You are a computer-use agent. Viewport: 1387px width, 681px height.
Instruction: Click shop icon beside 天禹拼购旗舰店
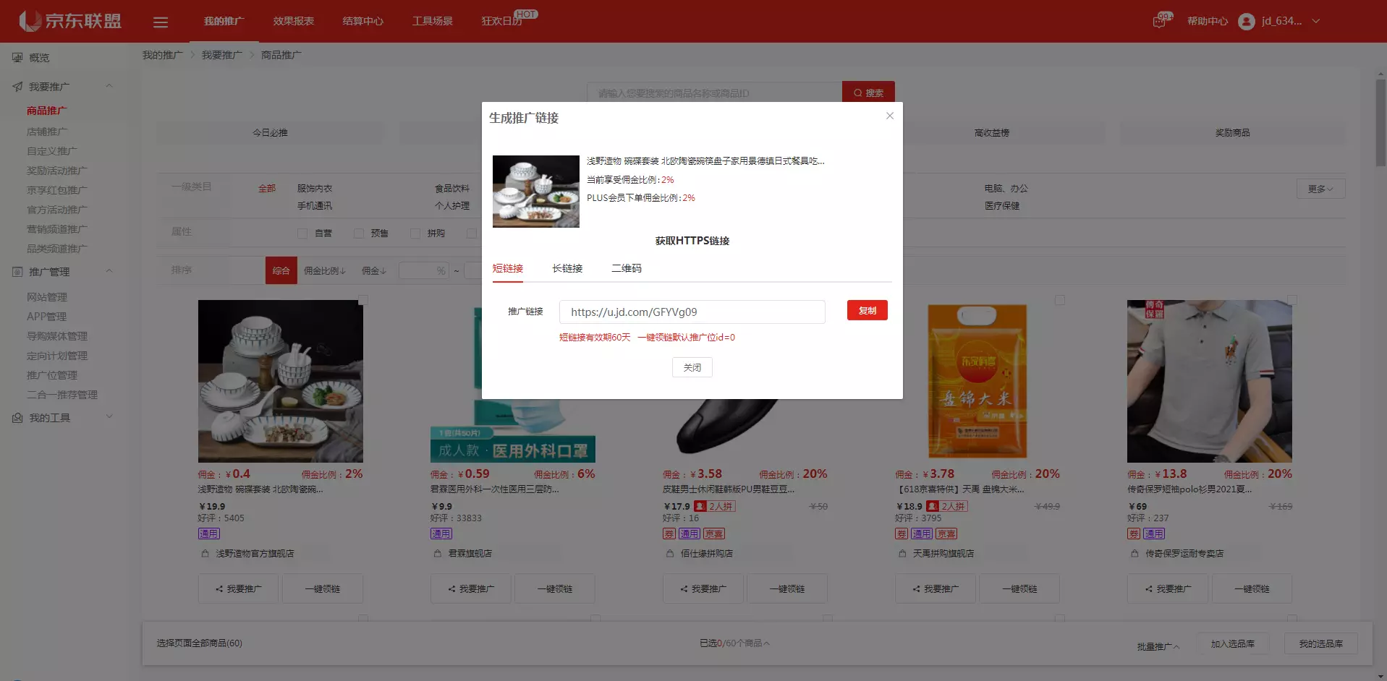coord(902,553)
